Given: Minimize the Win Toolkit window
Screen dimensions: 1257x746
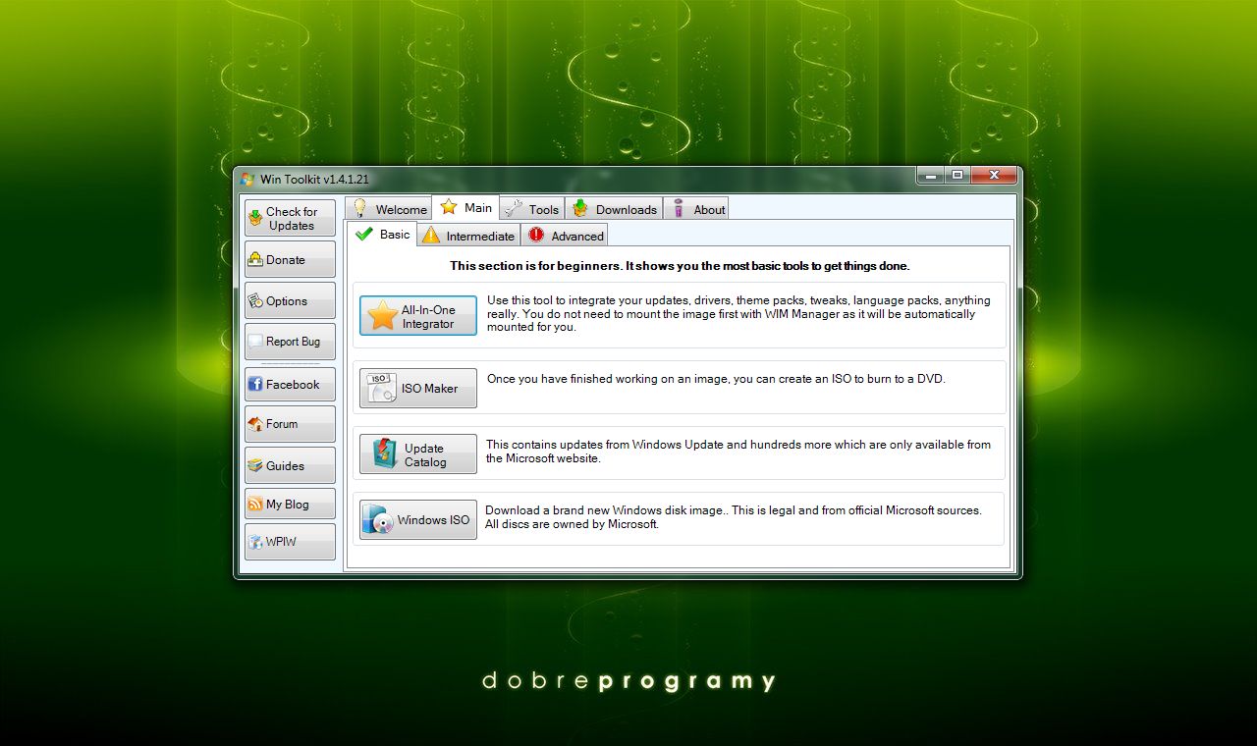Looking at the screenshot, I should (x=931, y=175).
